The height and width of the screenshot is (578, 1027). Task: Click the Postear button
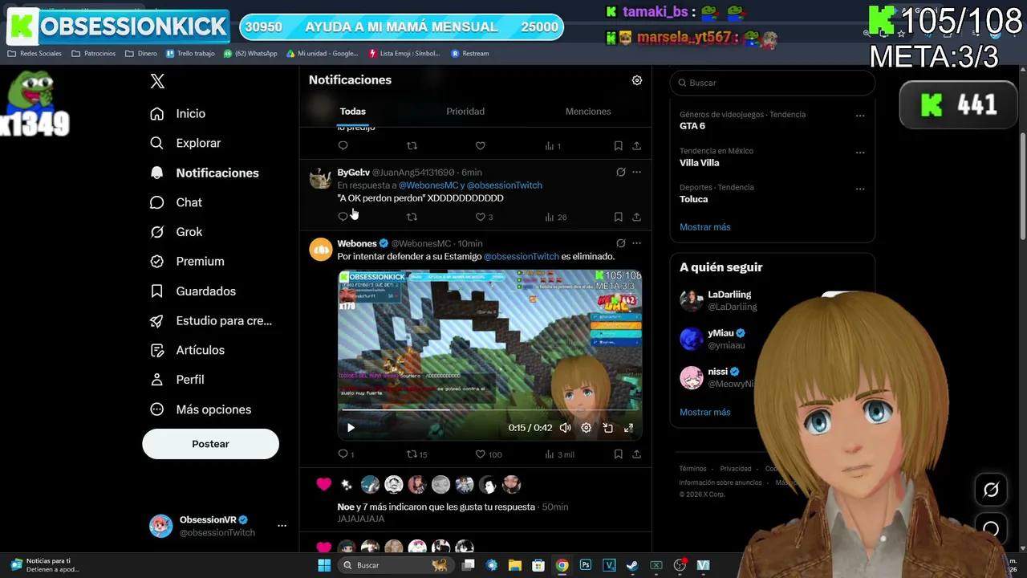210,444
